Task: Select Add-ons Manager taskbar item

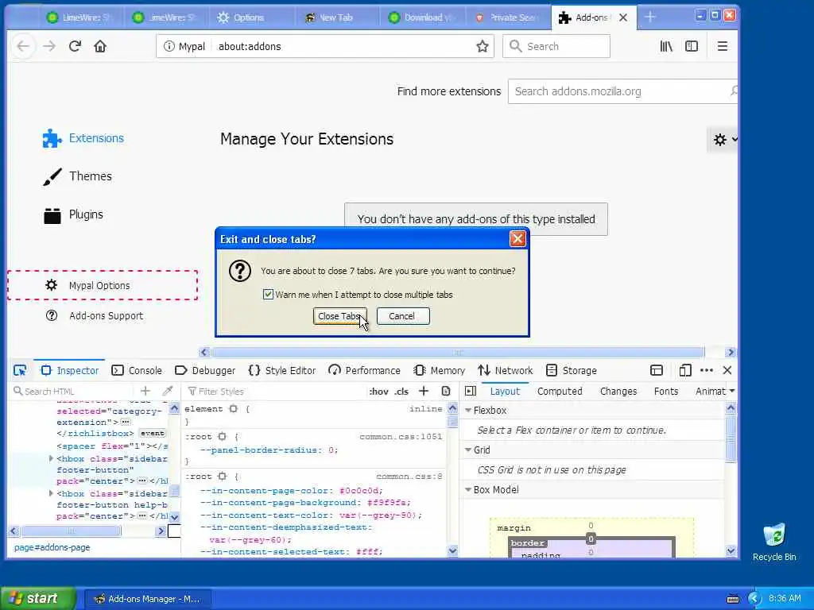Action: [147, 599]
